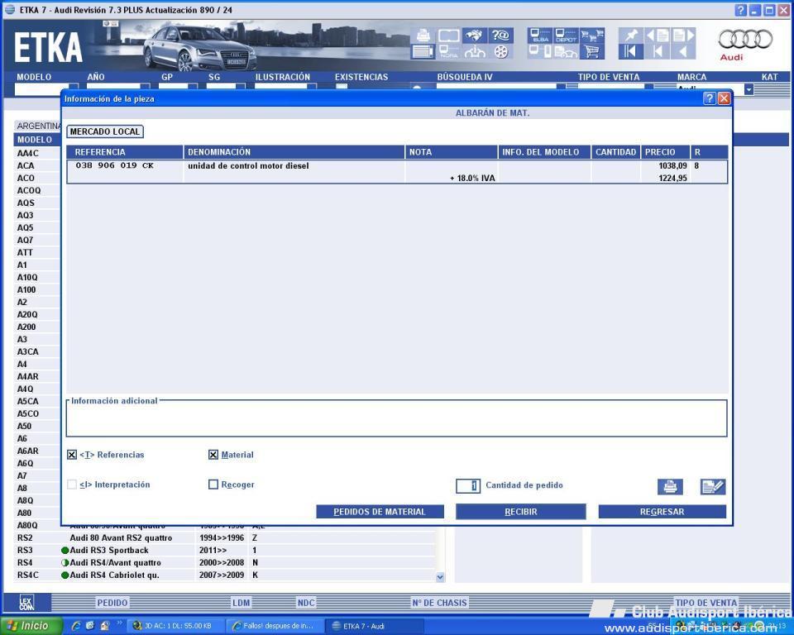Launch Internet Explorer from quick launch
Image resolution: width=794 pixels, height=635 pixels.
(76, 626)
